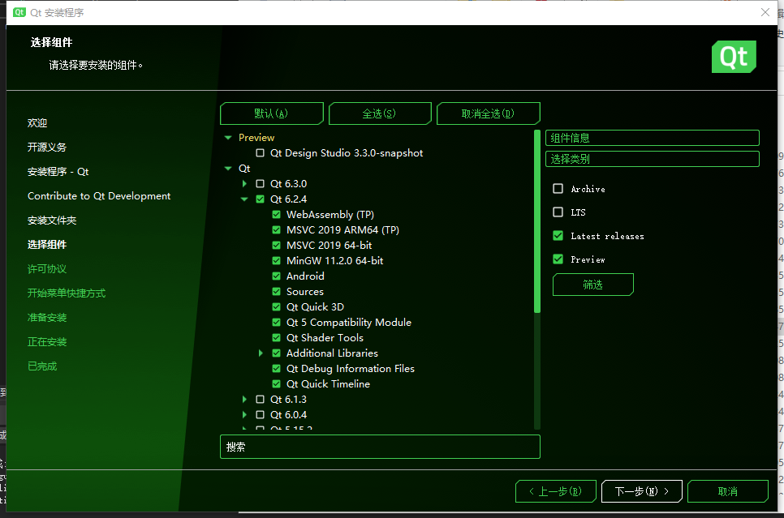Select Contribute to Qt Development step

99,196
